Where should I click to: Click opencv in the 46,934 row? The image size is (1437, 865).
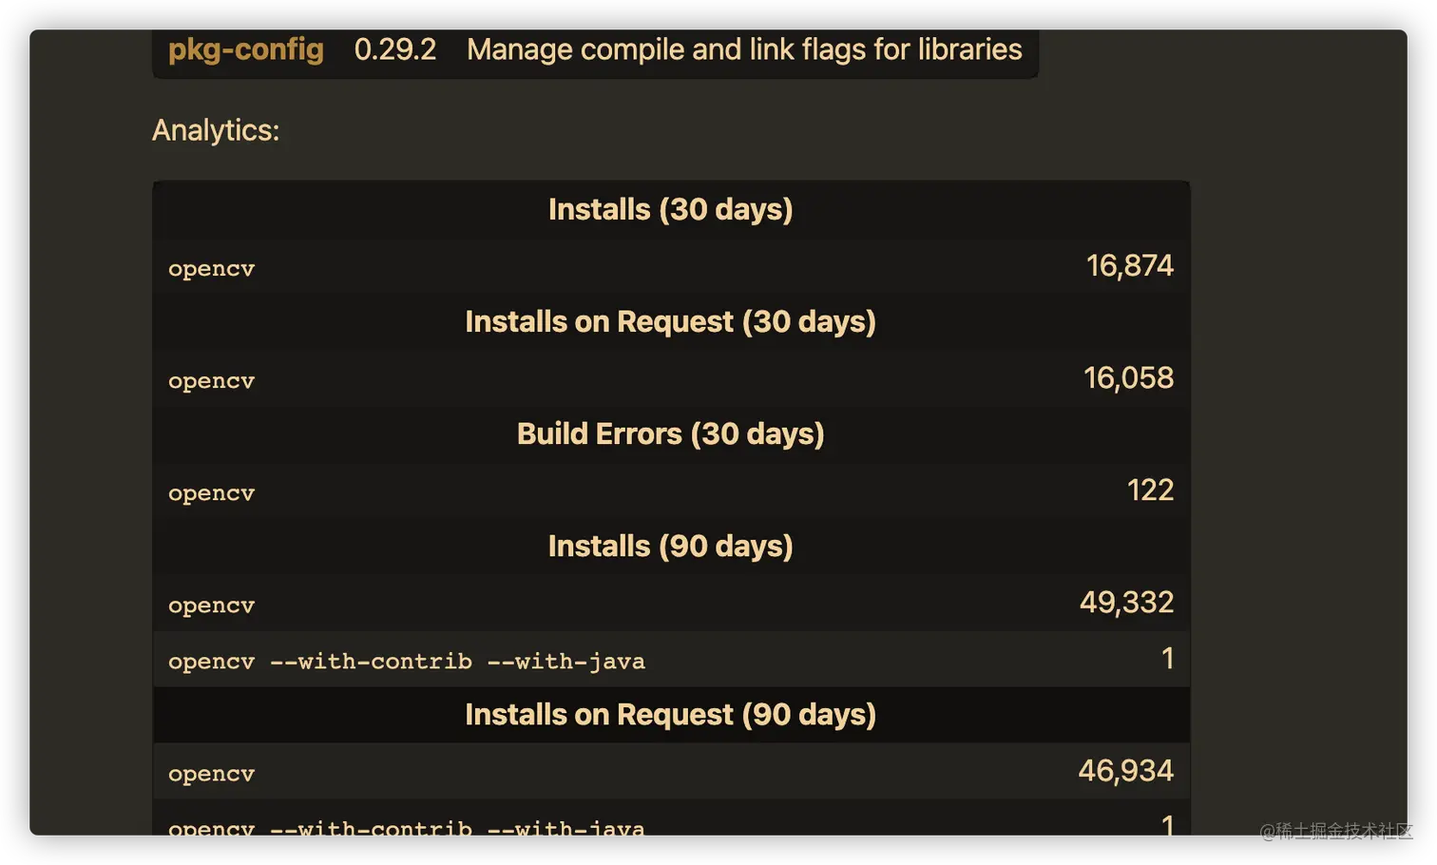[x=211, y=775]
